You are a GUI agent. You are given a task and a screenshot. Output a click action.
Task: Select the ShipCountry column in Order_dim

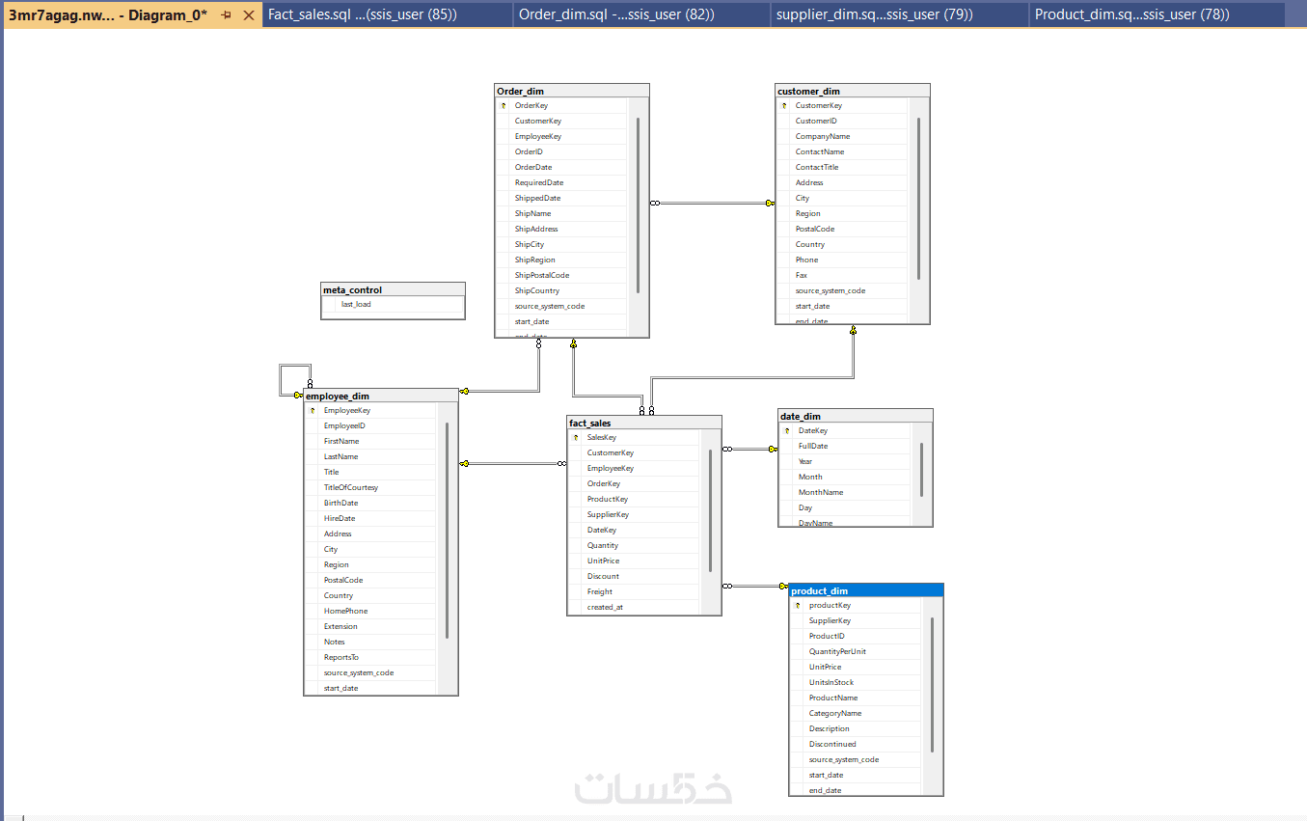click(561, 290)
